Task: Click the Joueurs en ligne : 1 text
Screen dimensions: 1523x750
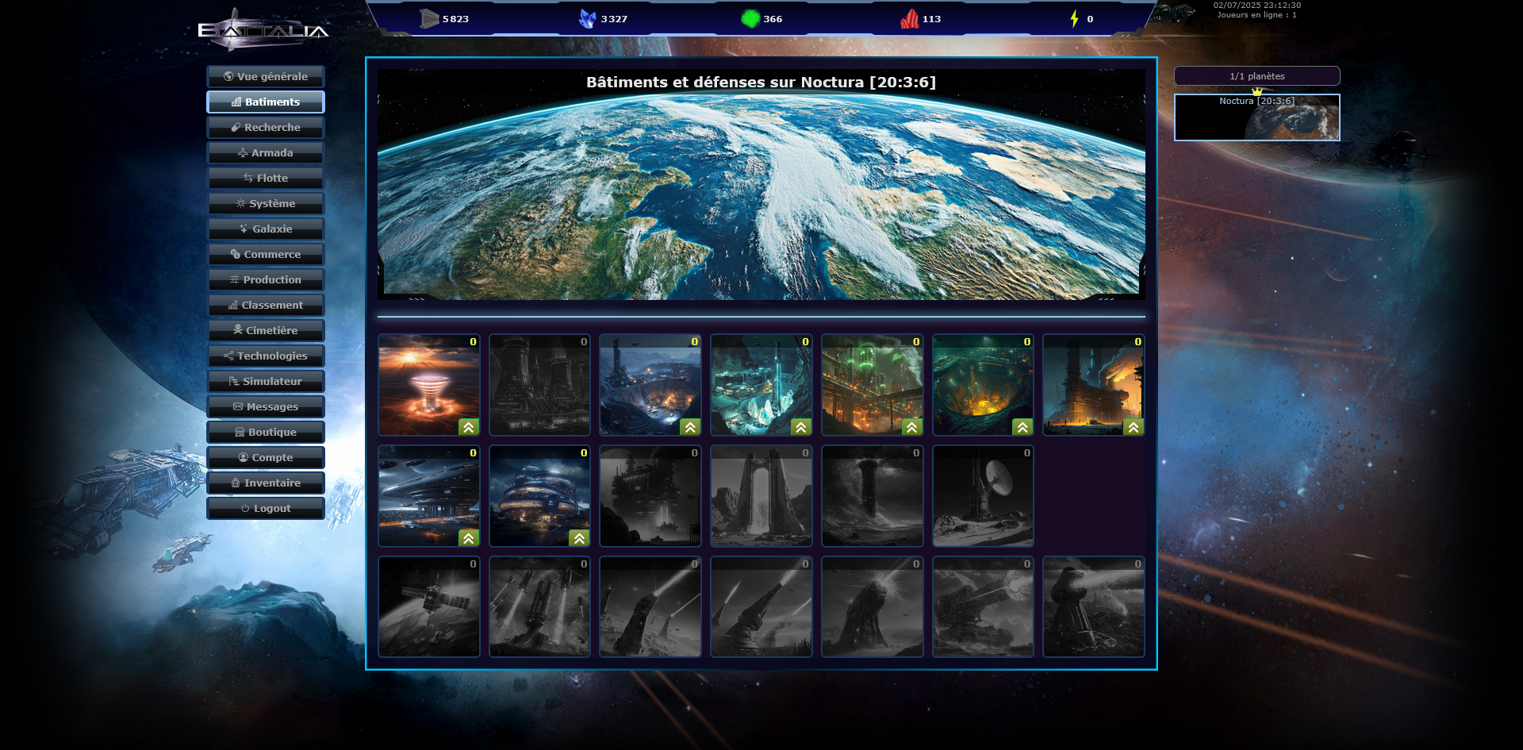Action: click(1257, 15)
